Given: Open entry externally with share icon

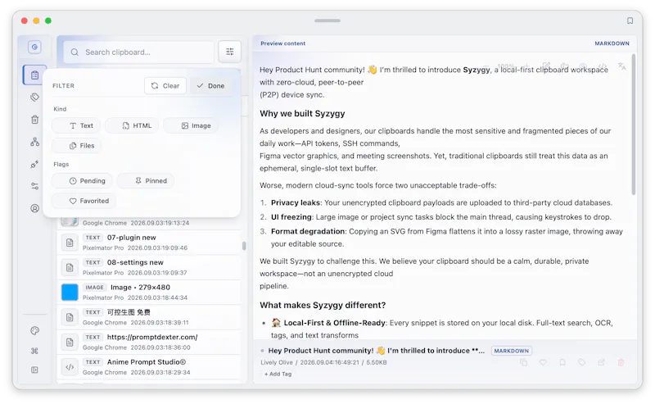Looking at the screenshot, I should click(601, 362).
